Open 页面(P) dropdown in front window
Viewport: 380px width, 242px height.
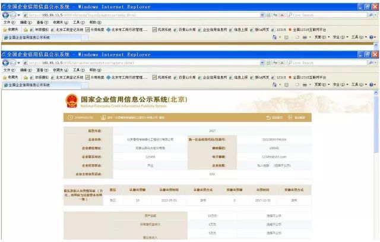322,84
